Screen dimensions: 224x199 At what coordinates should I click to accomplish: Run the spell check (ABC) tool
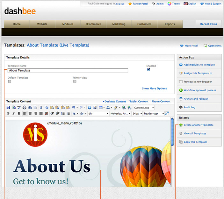[19, 108]
